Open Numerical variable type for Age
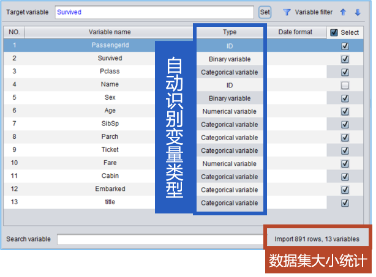 click(x=230, y=111)
